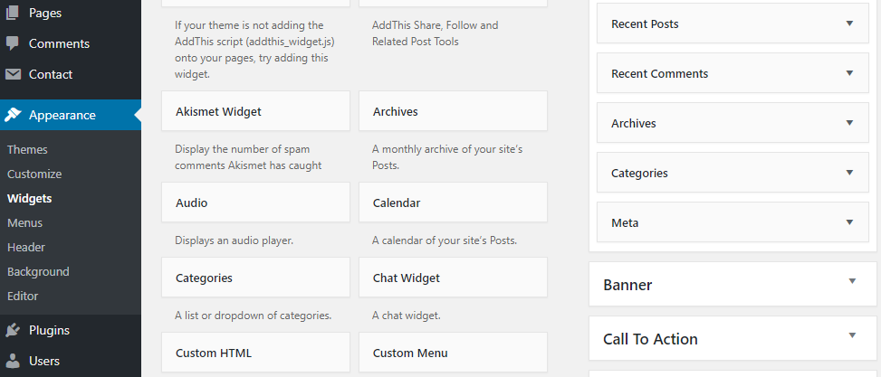881x377 pixels.
Task: Expand the Recent Posts widget arrow
Action: (x=849, y=24)
